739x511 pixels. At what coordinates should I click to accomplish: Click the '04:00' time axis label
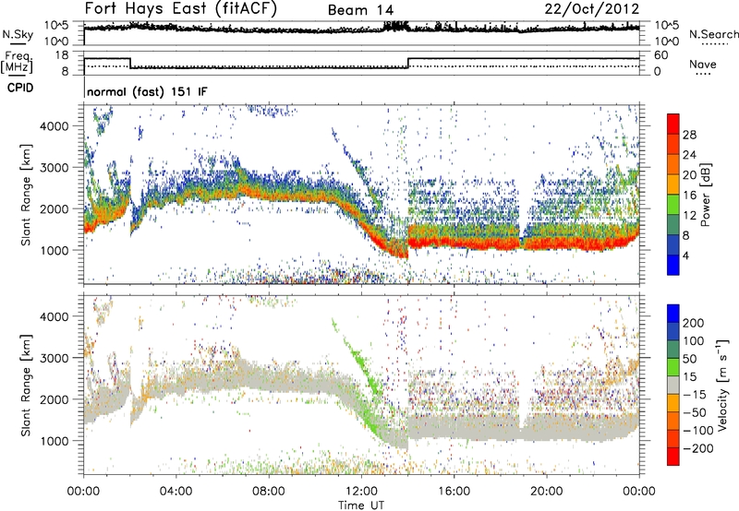pyautogui.click(x=176, y=492)
